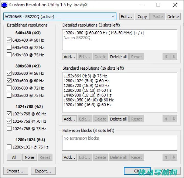Minimize the Custom Resolution Utility window

(x=142, y=5)
